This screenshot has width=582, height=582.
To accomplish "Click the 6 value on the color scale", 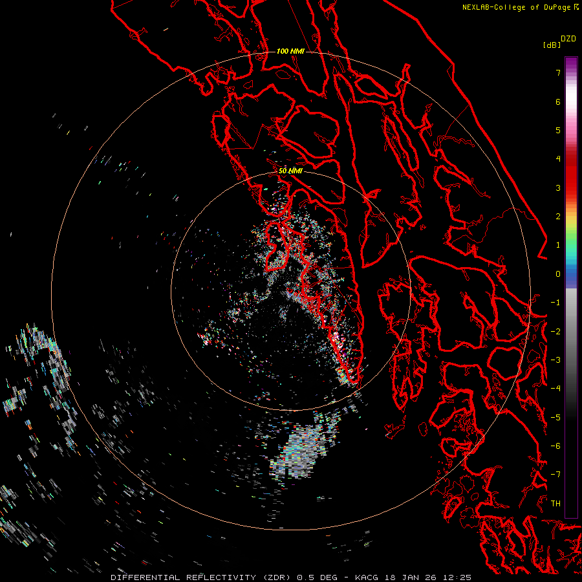I will [x=558, y=102].
